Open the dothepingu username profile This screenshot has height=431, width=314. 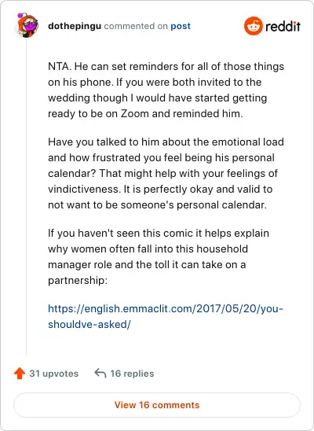click(x=75, y=26)
